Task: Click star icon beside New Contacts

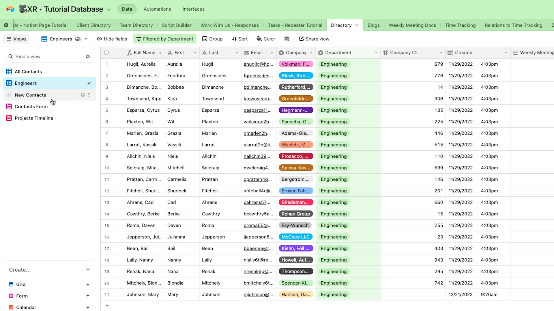Action: click(x=9, y=95)
